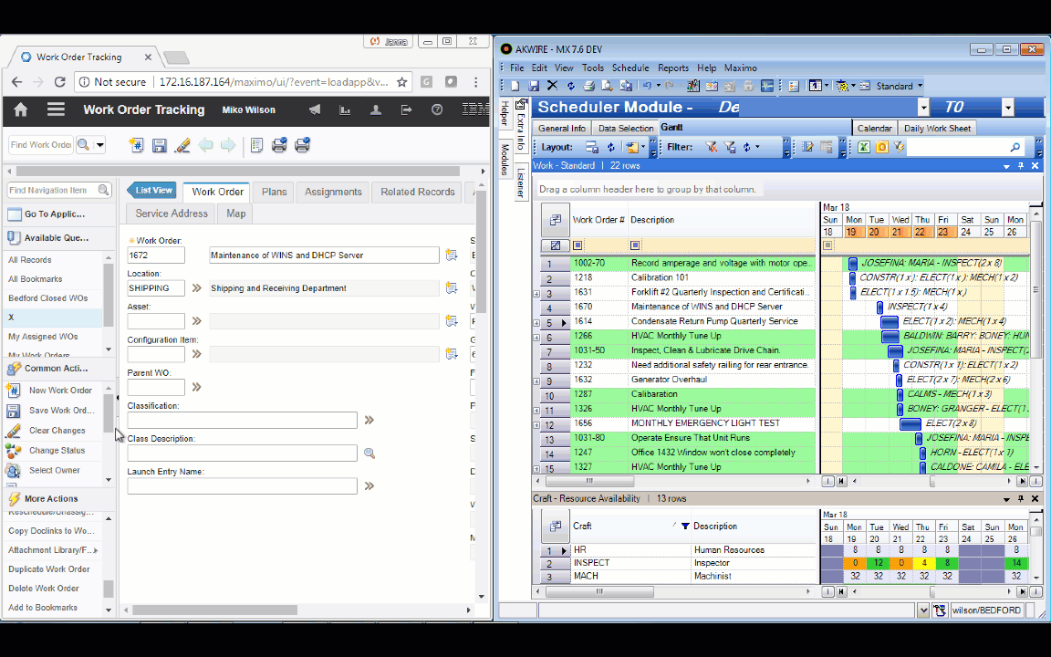Switch to Assignments tab
1051x657 pixels.
[333, 192]
